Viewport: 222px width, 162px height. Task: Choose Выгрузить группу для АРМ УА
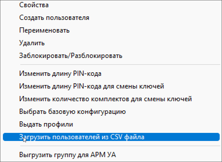[x=68, y=155]
